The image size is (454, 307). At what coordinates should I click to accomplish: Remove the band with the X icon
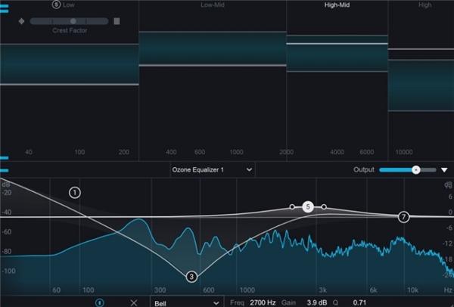point(134,302)
